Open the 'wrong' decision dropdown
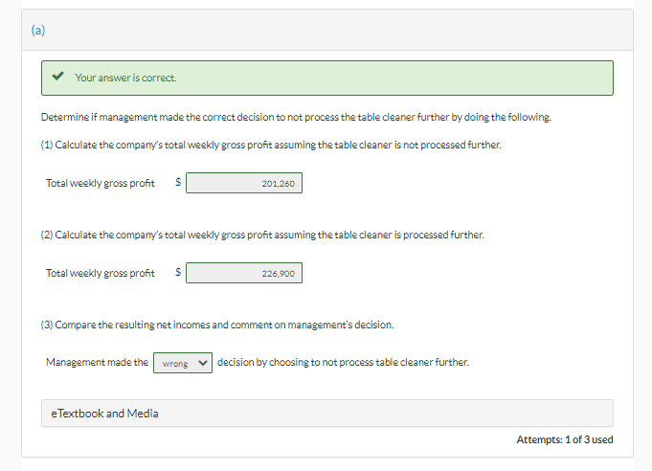 (x=183, y=363)
